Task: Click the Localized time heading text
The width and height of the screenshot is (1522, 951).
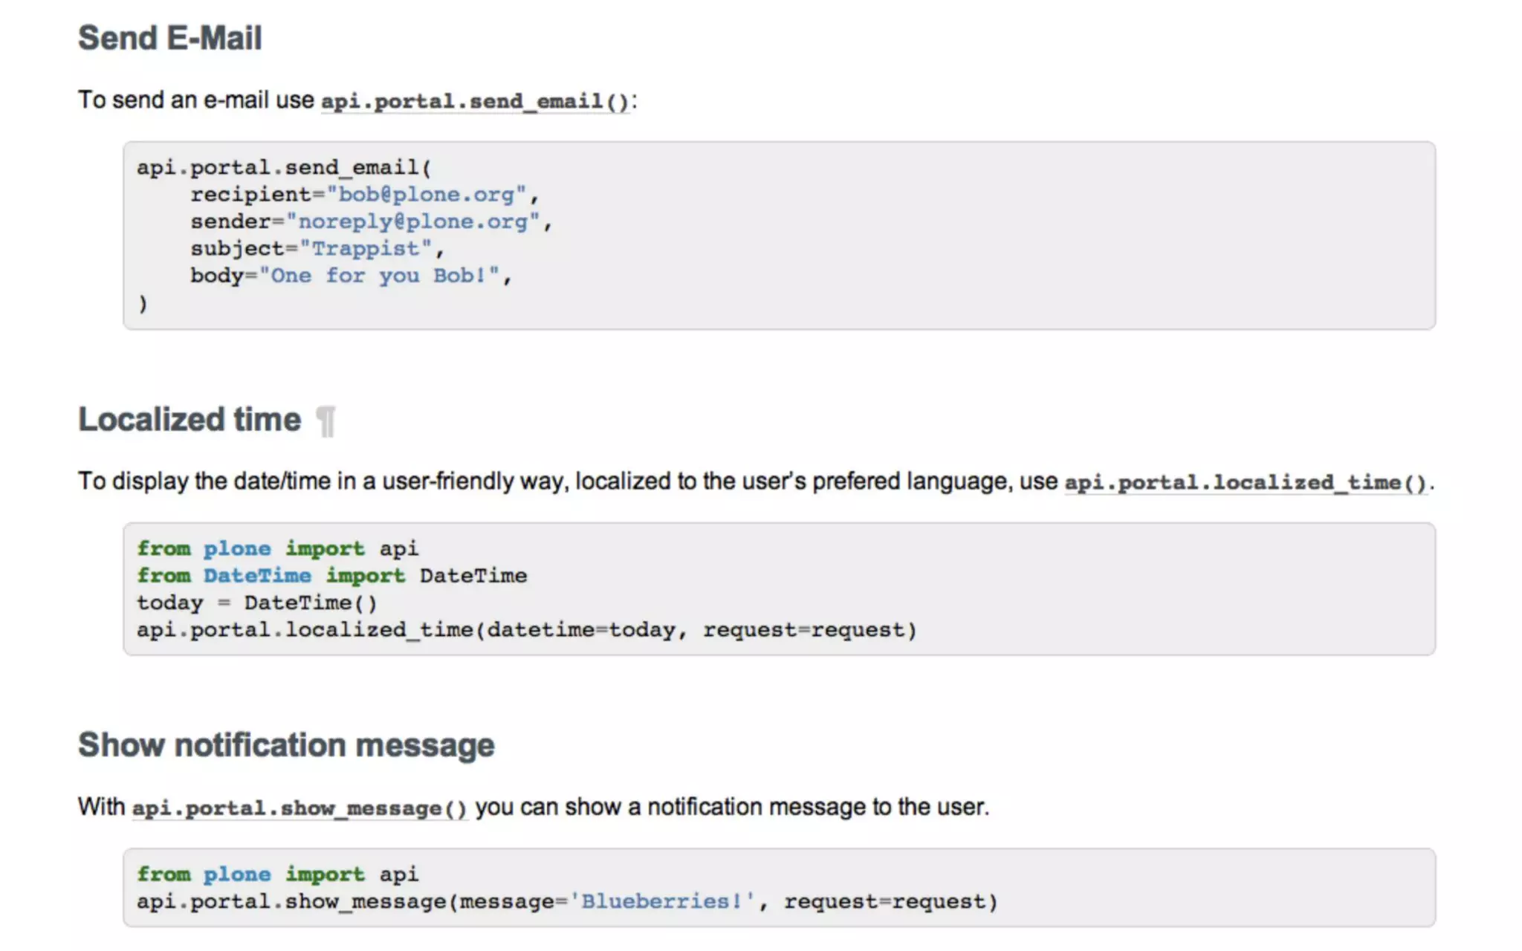Action: point(190,420)
